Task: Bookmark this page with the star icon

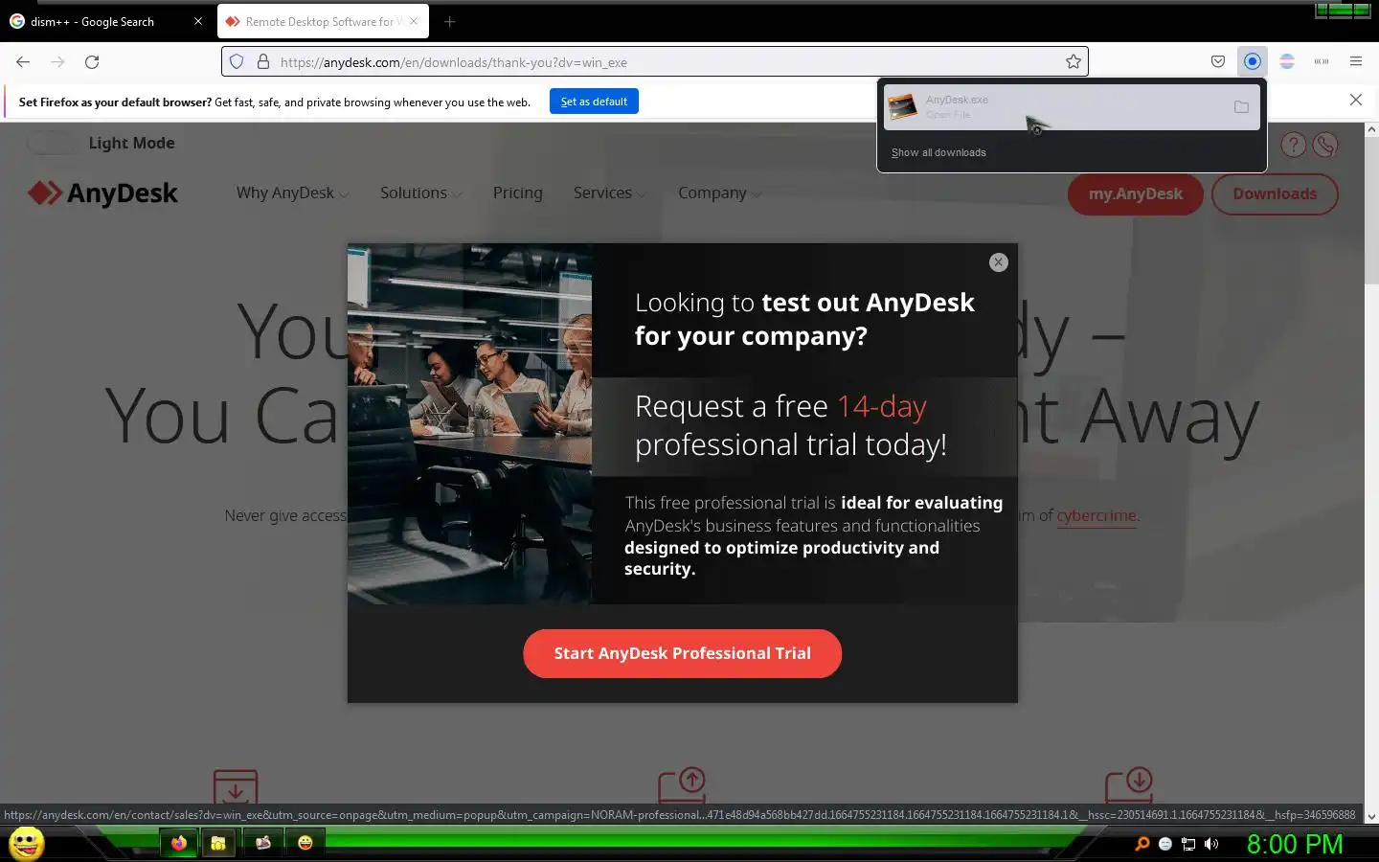Action: pos(1074,61)
